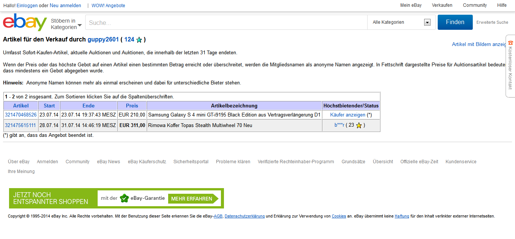
Task: Click end time 23.07.14 19:37:43 MESZ
Action: coord(89,115)
